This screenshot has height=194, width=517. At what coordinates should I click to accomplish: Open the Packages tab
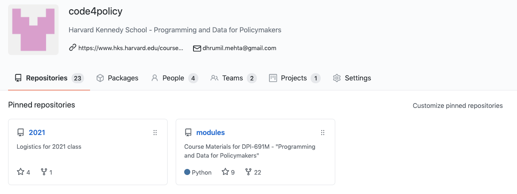pyautogui.click(x=118, y=78)
